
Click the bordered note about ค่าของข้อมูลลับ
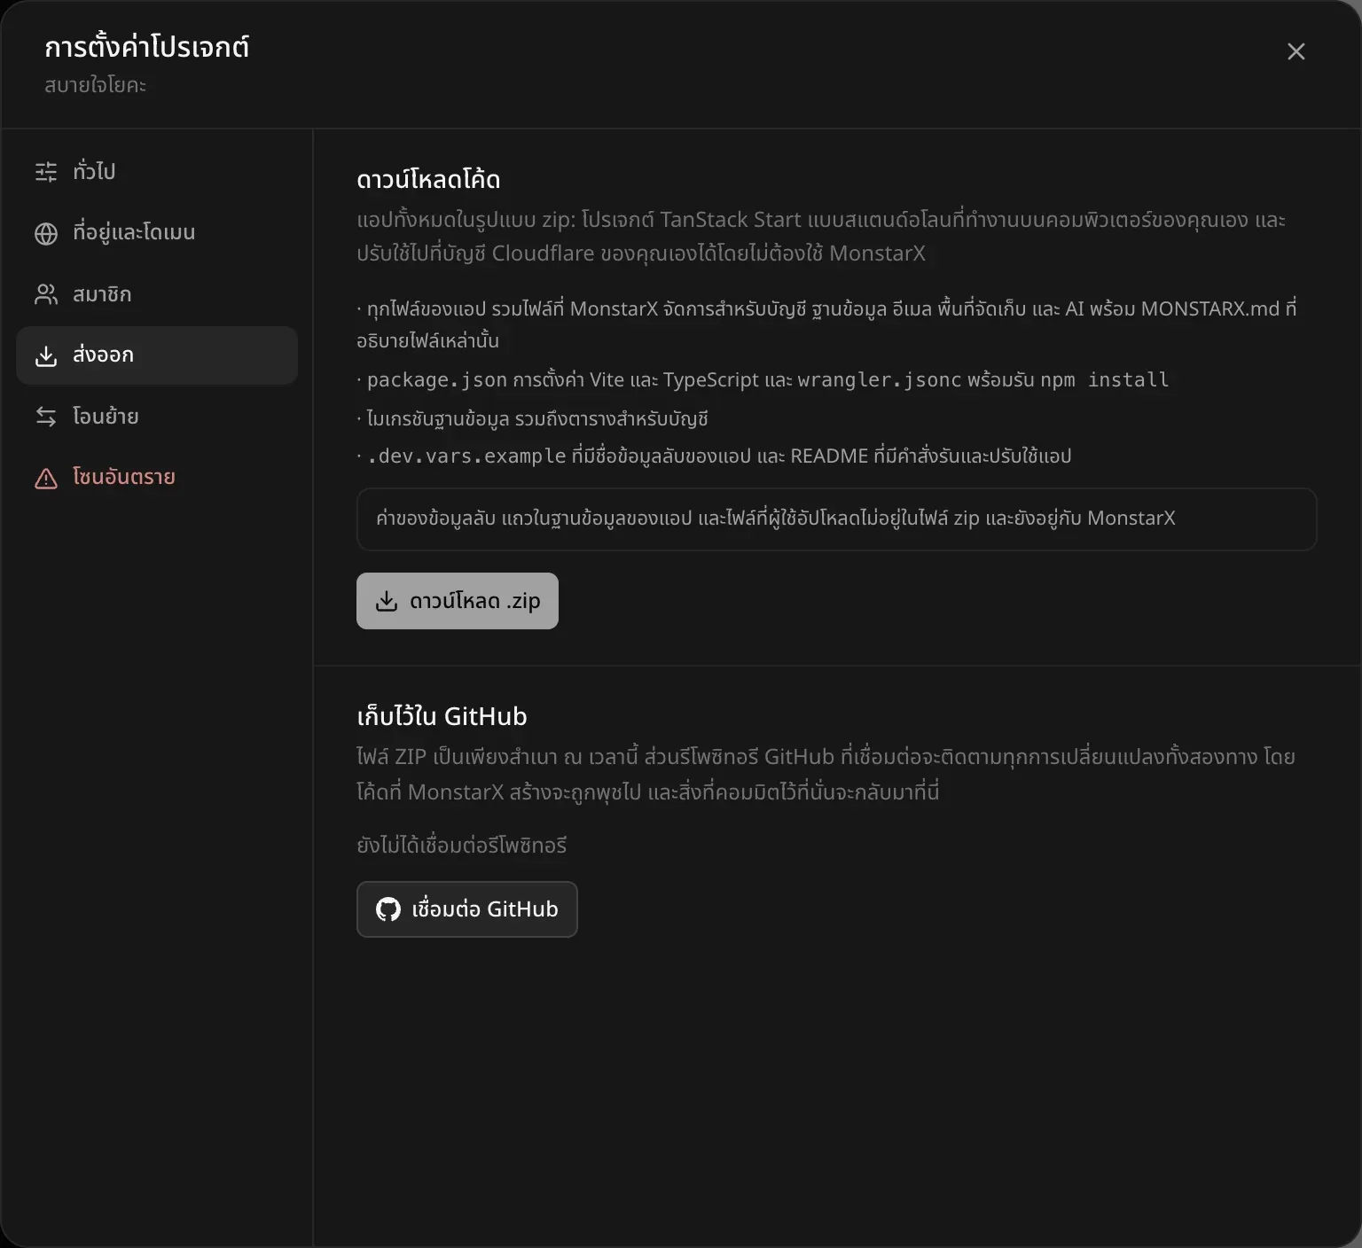(x=837, y=519)
